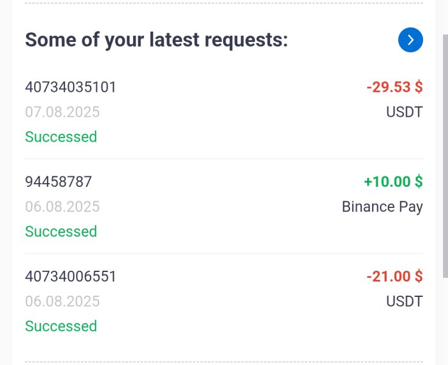The height and width of the screenshot is (365, 448).
Task: Select request ID 40734035101
Action: point(71,87)
